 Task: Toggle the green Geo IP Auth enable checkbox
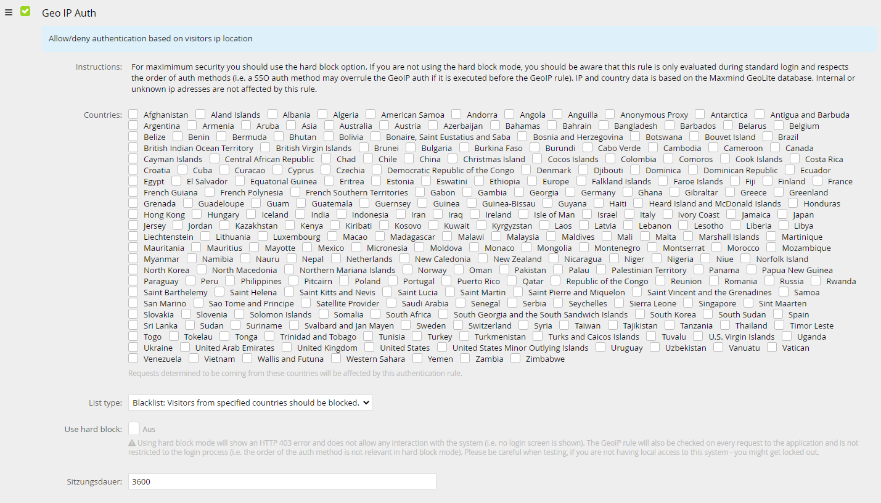coord(25,12)
